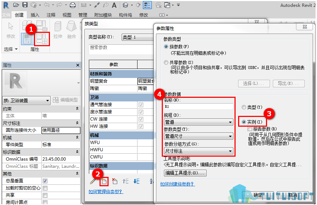Open the 注释 ribbon tab

coord(51,15)
